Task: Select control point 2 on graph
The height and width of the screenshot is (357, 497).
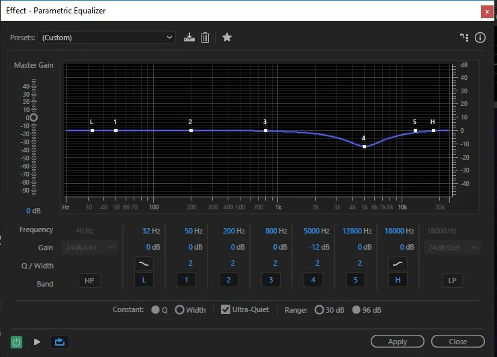Action: 191,130
